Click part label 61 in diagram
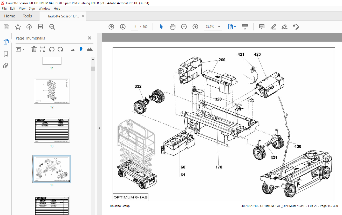 click(x=183, y=175)
